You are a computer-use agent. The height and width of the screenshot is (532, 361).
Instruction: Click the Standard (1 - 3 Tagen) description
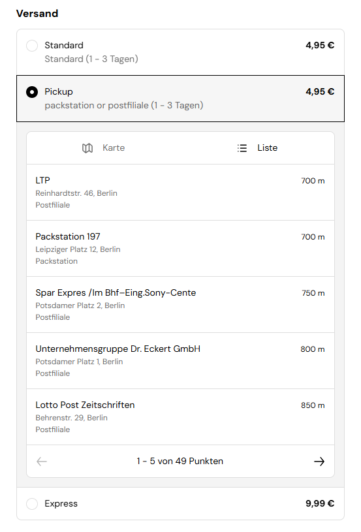point(91,59)
